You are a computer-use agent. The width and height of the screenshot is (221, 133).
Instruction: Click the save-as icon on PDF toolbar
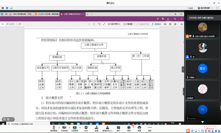(x=175, y=24)
